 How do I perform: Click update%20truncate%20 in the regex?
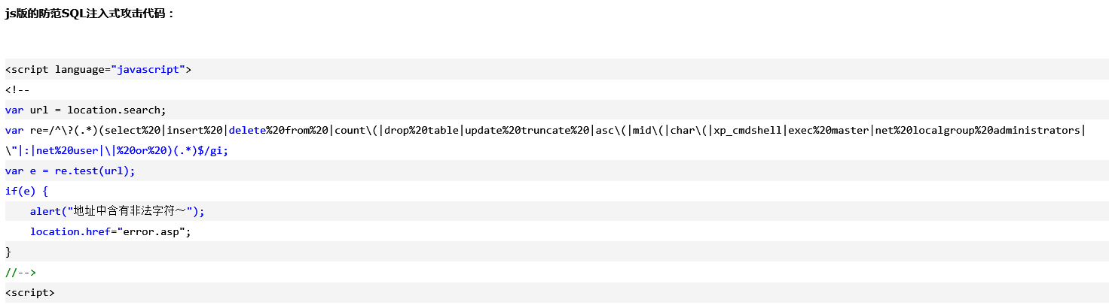tap(527, 130)
